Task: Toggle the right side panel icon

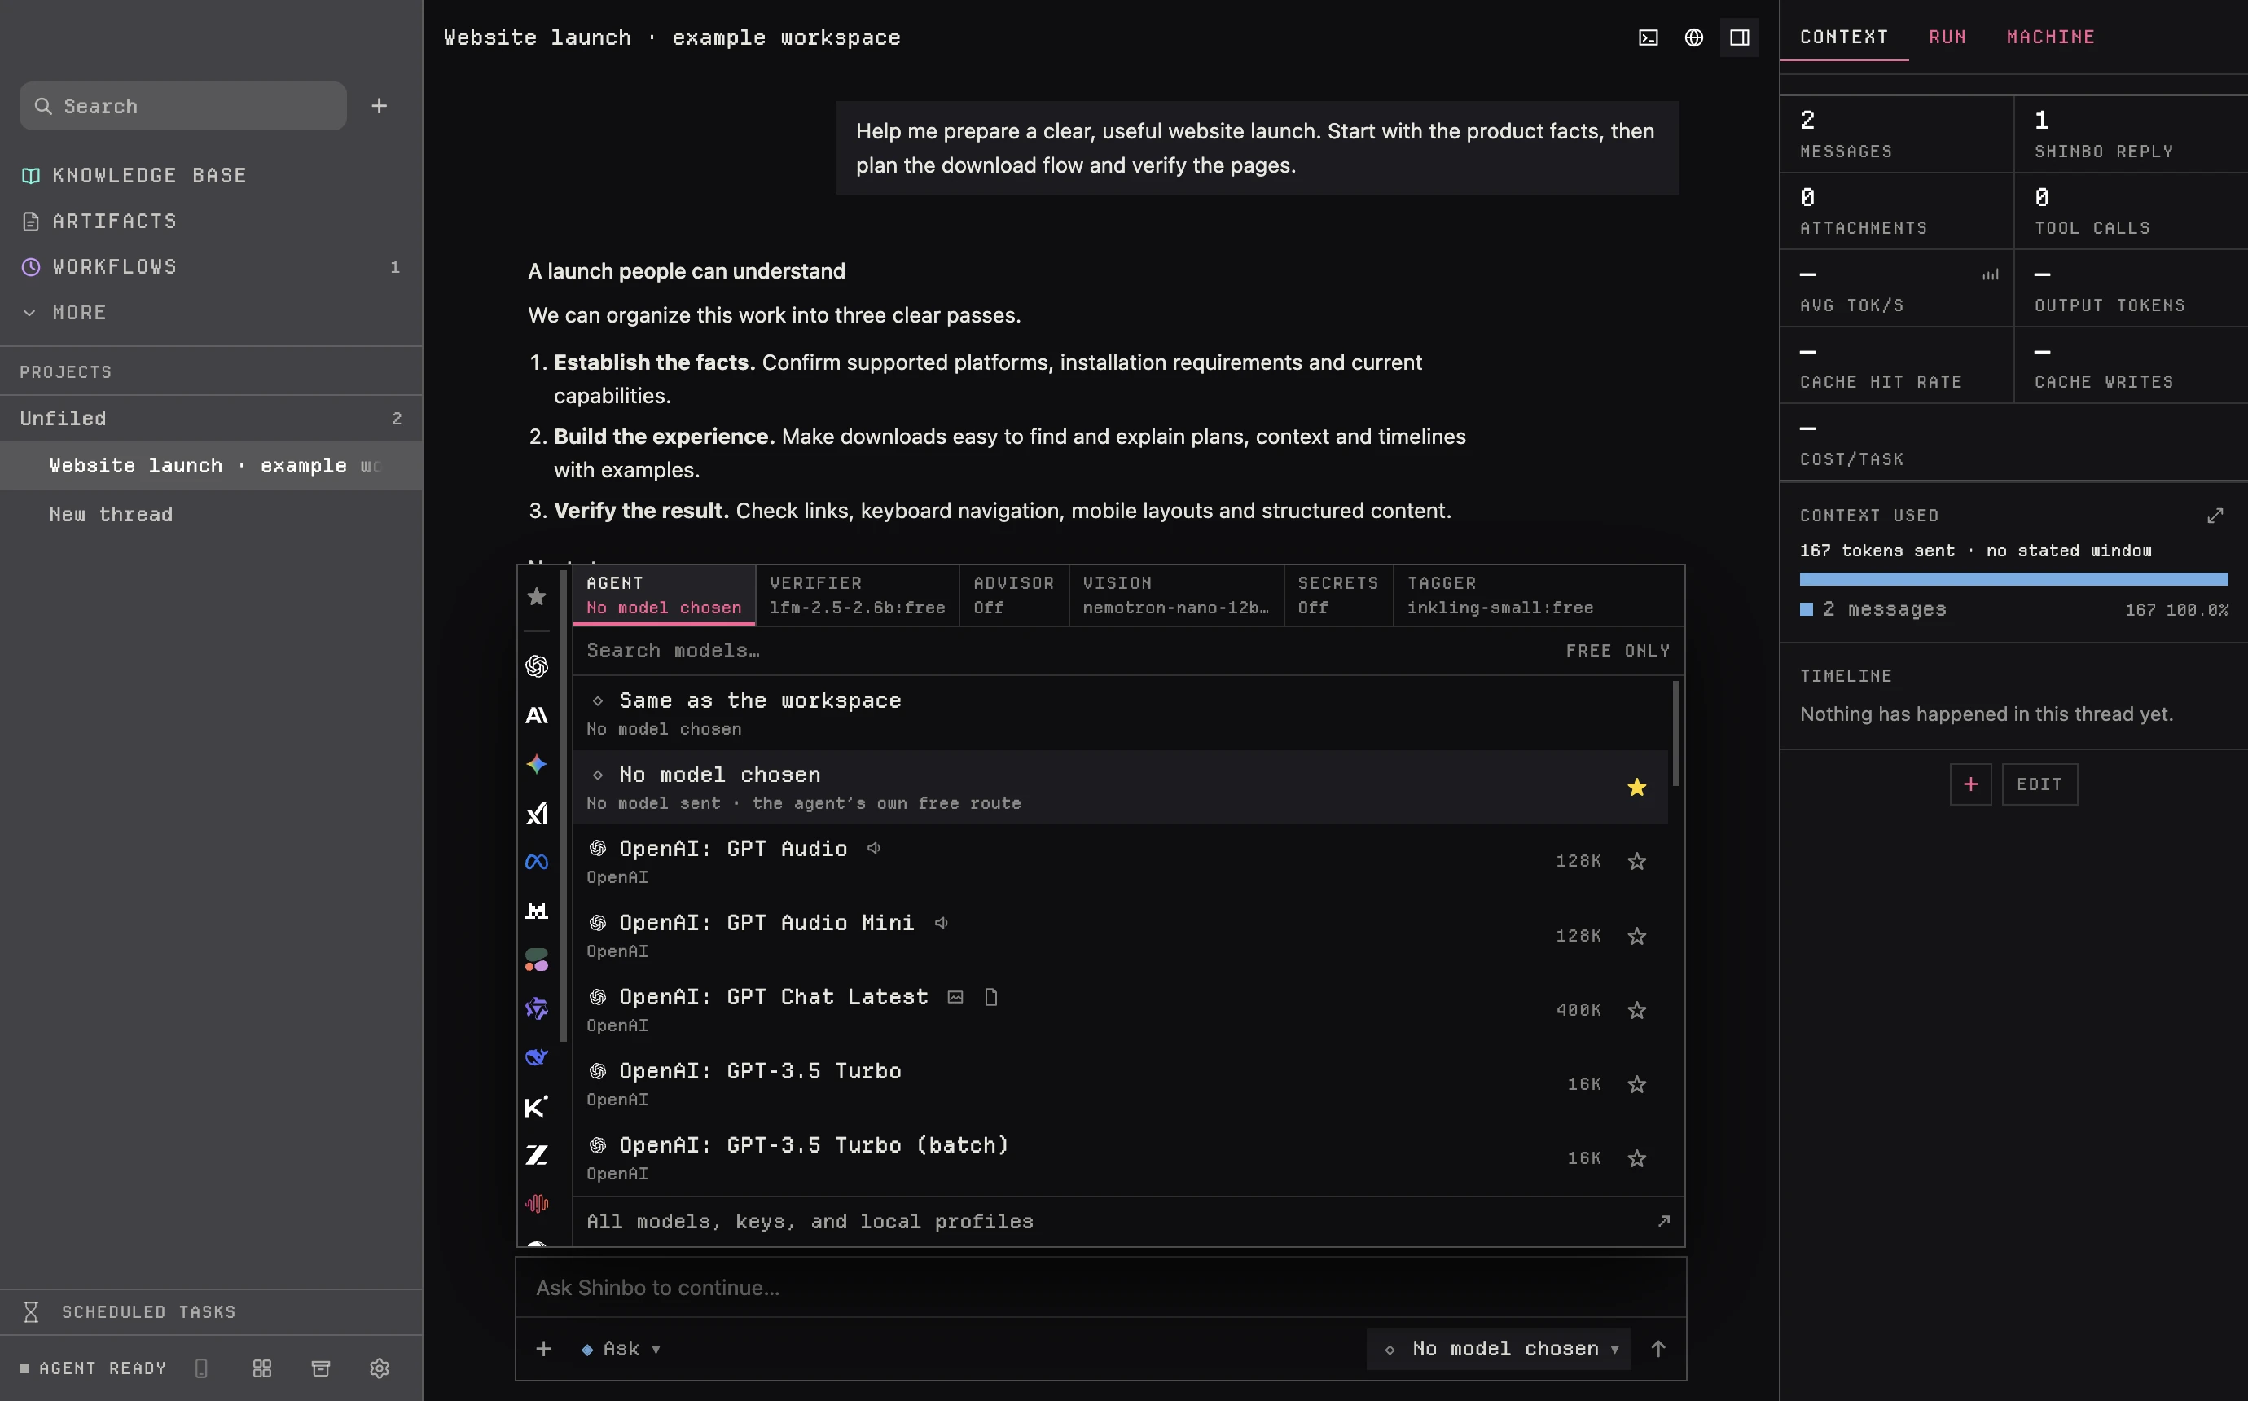Action: click(1740, 37)
